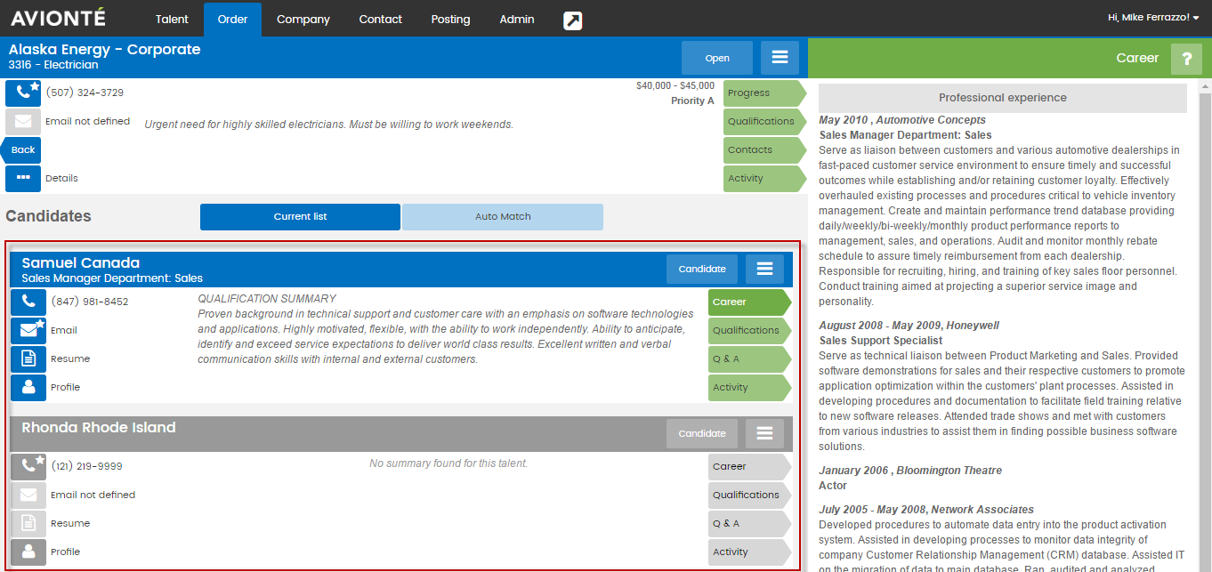Click phone number (121) 219-9999
1212x572 pixels.
[87, 466]
